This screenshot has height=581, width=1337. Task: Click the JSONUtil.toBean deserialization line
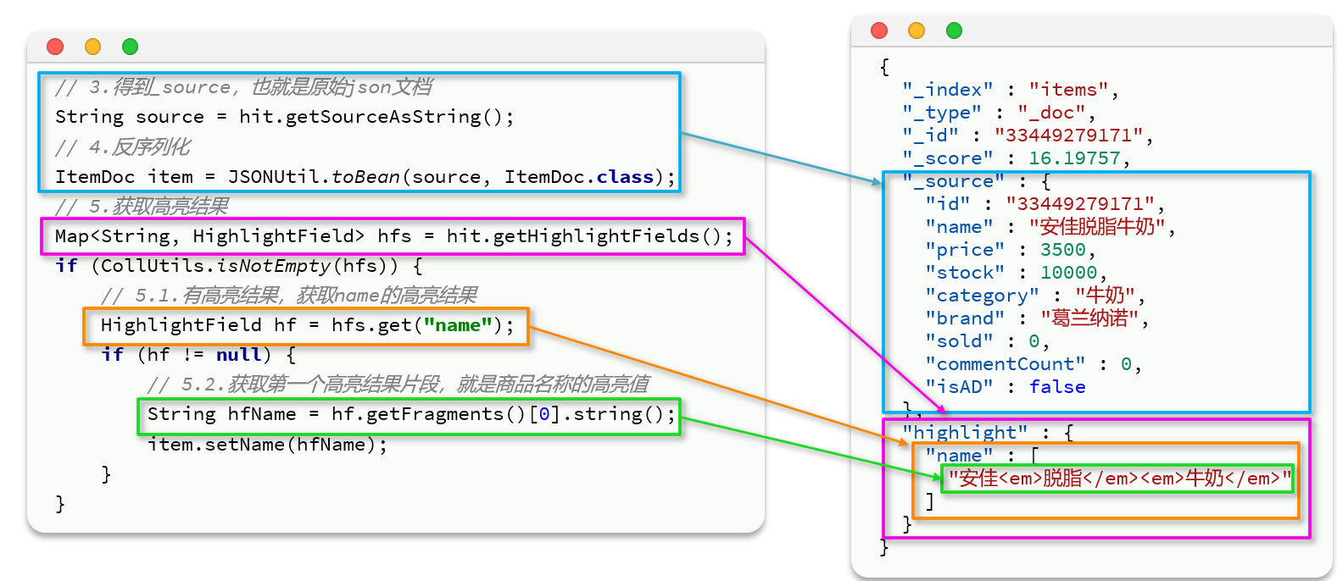(365, 177)
